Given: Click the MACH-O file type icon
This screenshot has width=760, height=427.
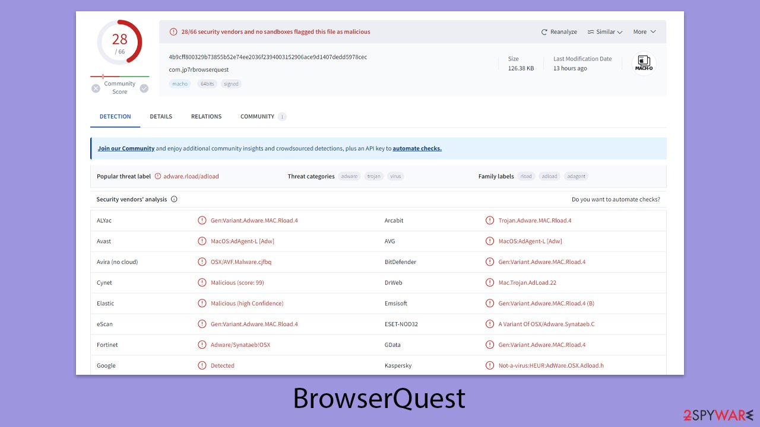Looking at the screenshot, I should [644, 63].
